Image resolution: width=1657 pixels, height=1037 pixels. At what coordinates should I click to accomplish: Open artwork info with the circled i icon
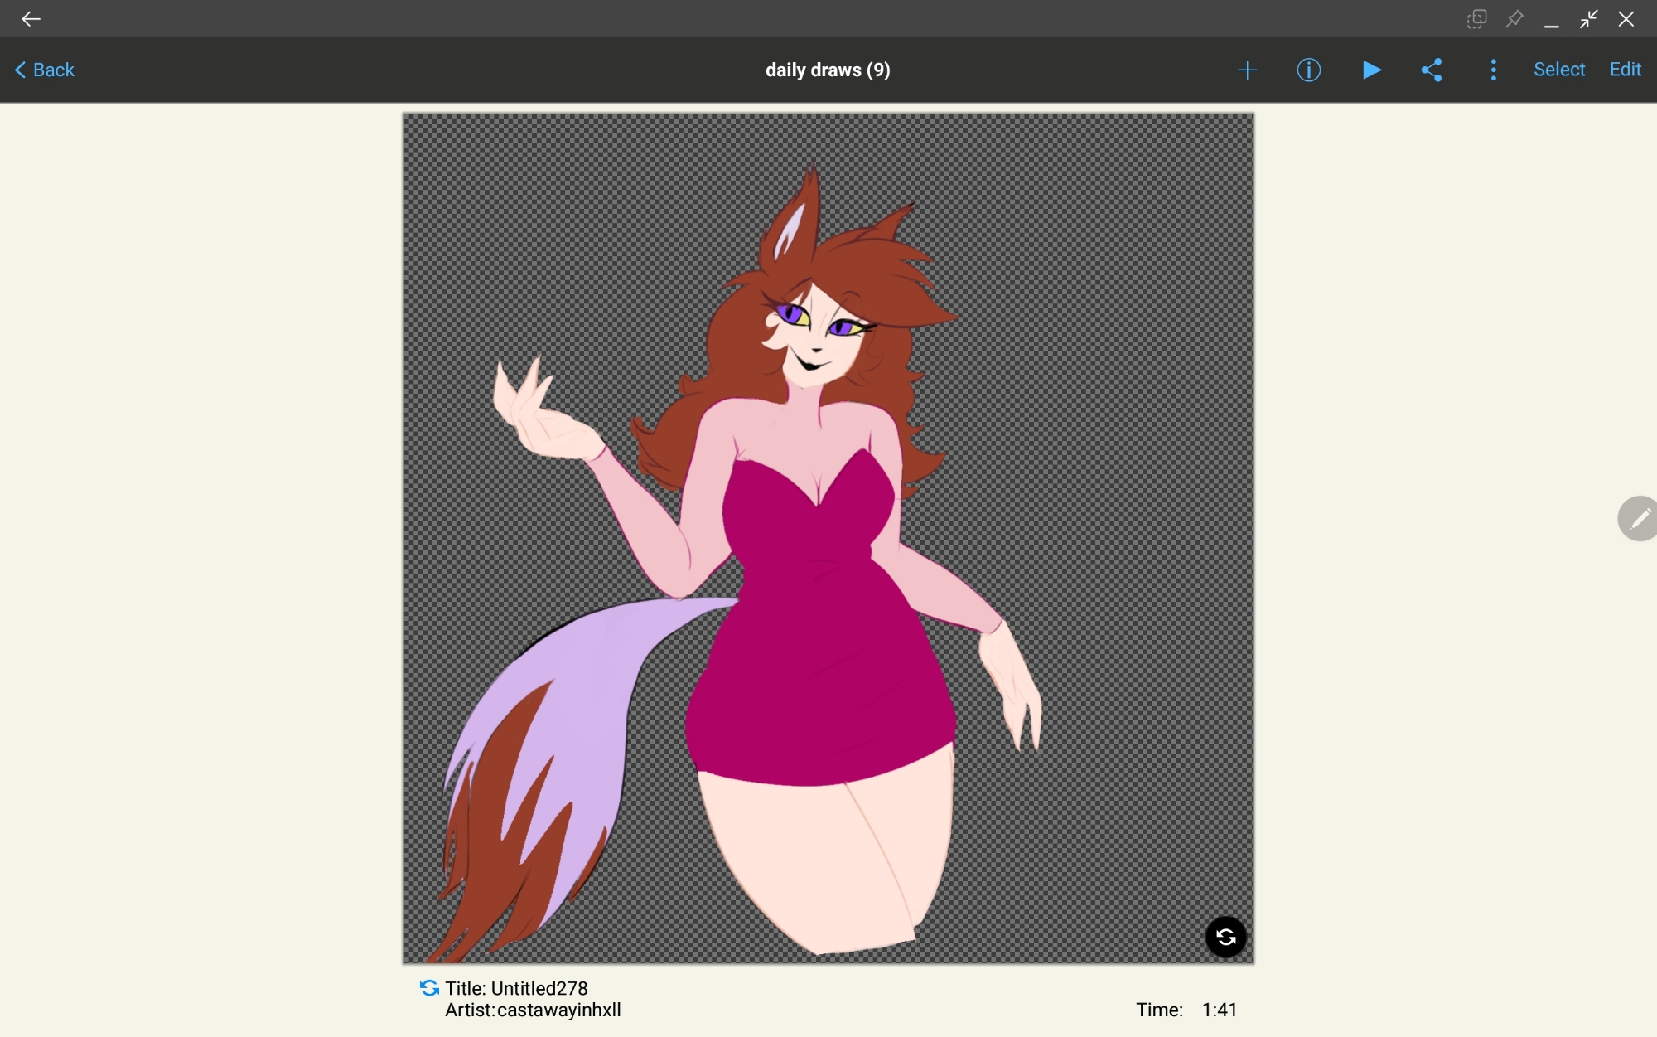pos(1308,70)
